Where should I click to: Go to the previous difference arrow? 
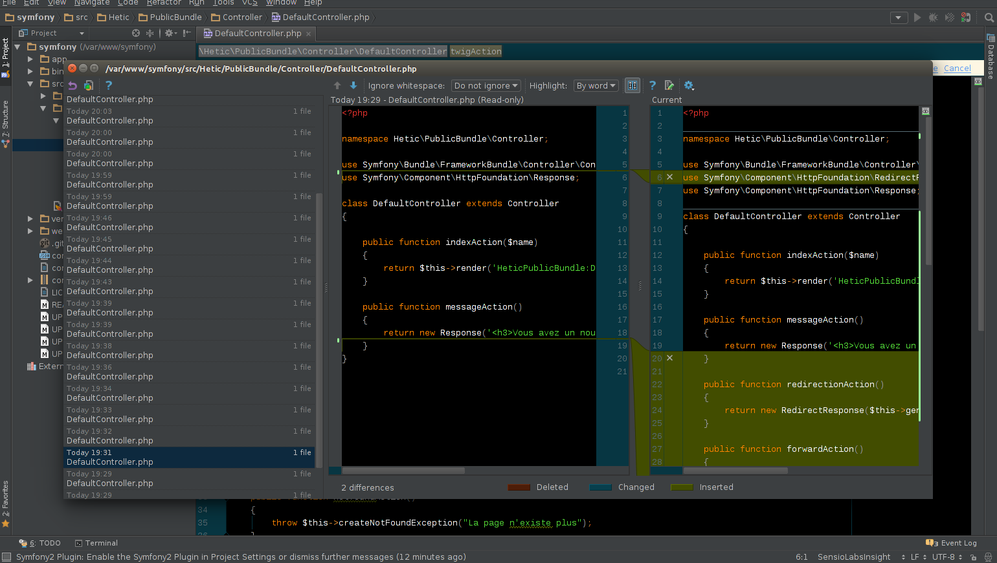(x=337, y=85)
